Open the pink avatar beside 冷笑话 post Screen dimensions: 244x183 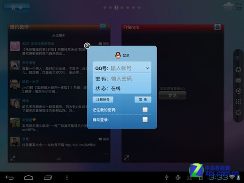click(x=15, y=46)
